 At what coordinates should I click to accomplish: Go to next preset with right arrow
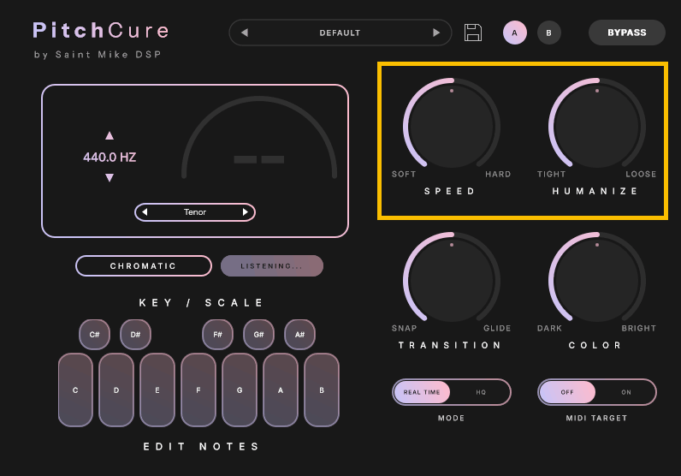[436, 33]
